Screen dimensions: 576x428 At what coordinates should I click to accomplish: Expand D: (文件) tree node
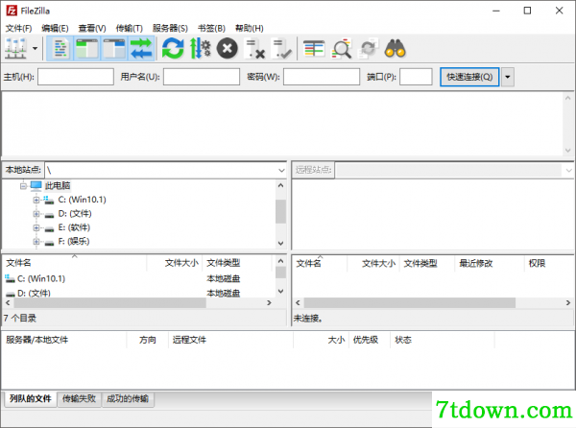click(36, 214)
